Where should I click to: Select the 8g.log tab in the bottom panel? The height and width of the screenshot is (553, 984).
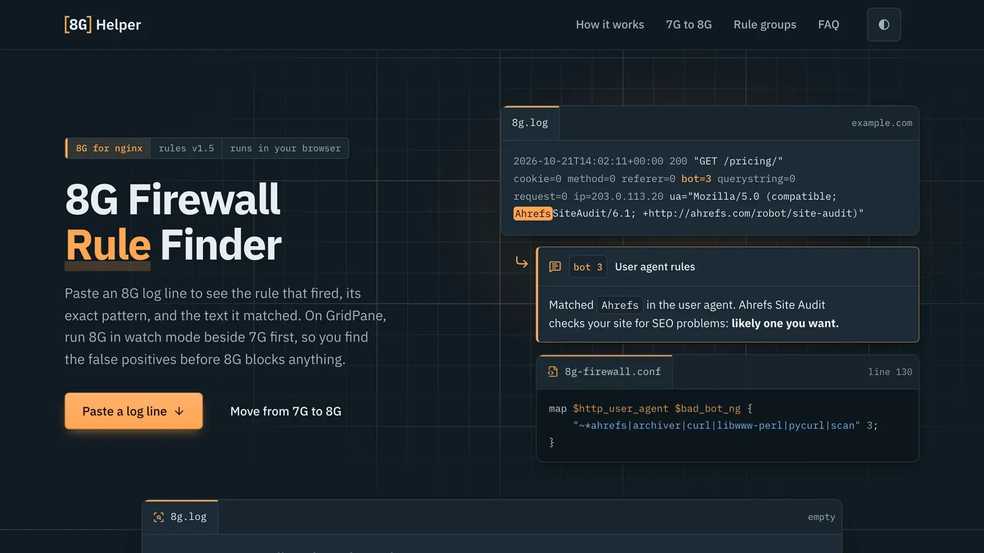[180, 517]
